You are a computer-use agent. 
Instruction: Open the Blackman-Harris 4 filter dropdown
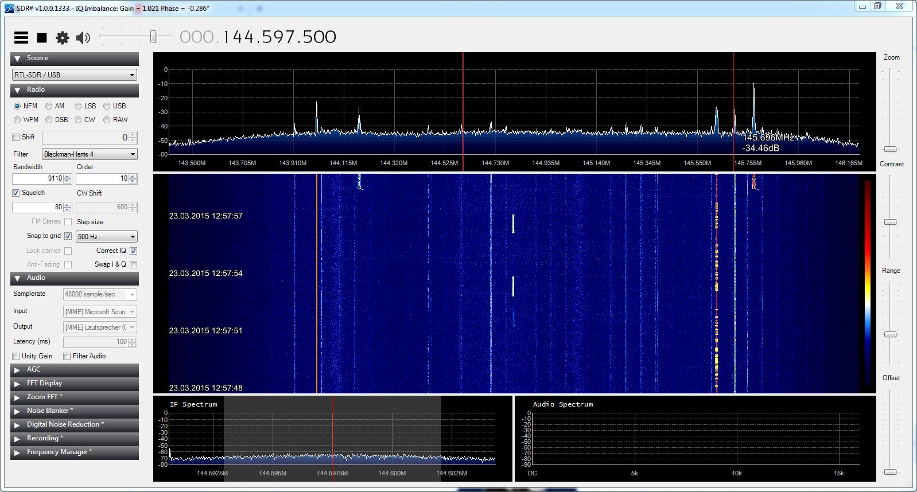[x=90, y=154]
